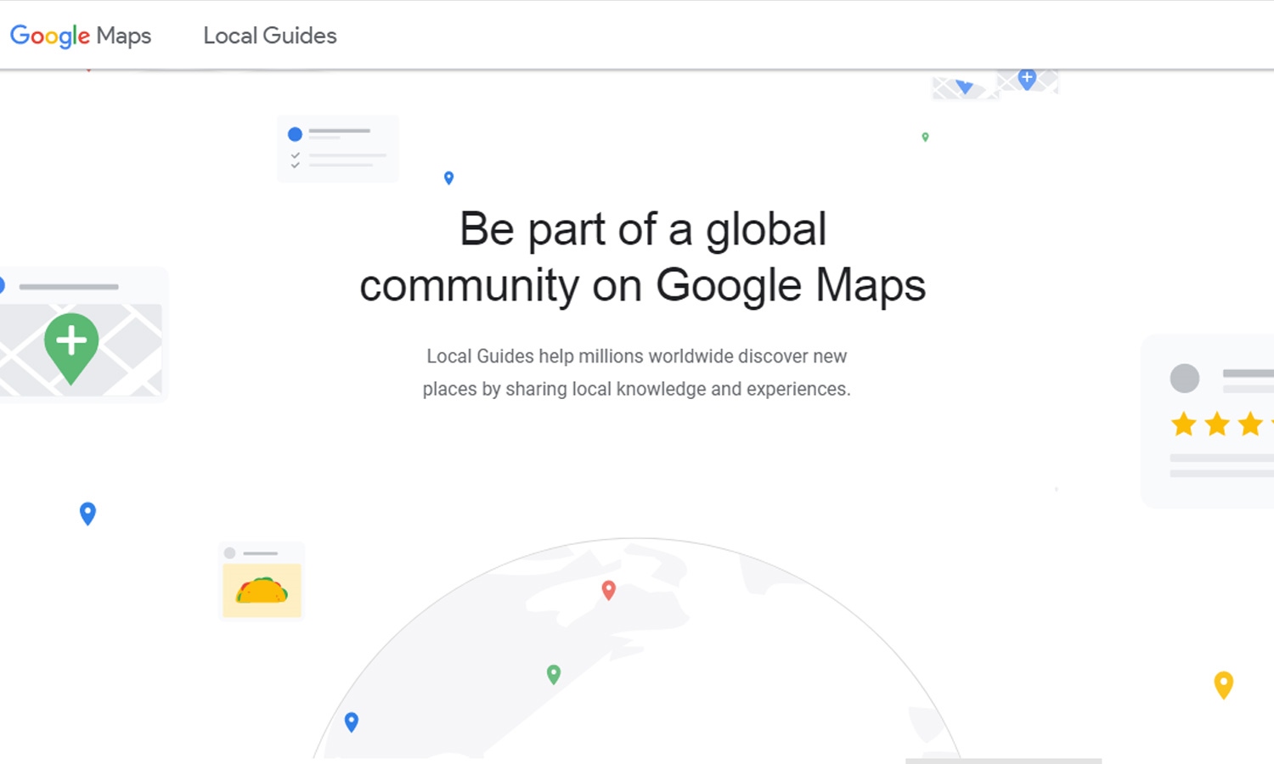Click the plus icon in the top-right map tile
The width and height of the screenshot is (1274, 764).
[1026, 78]
